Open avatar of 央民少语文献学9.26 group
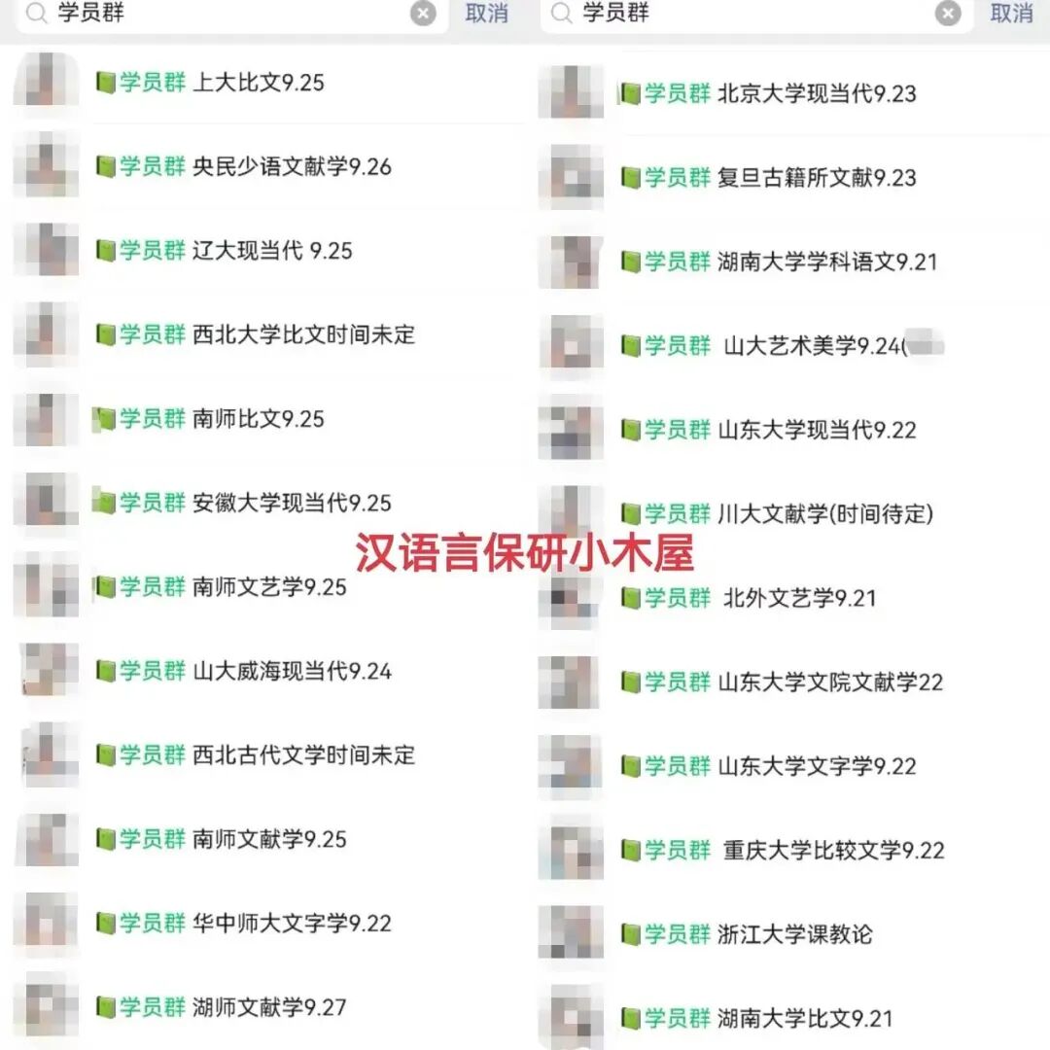The width and height of the screenshot is (1050, 1050). pyautogui.click(x=47, y=164)
